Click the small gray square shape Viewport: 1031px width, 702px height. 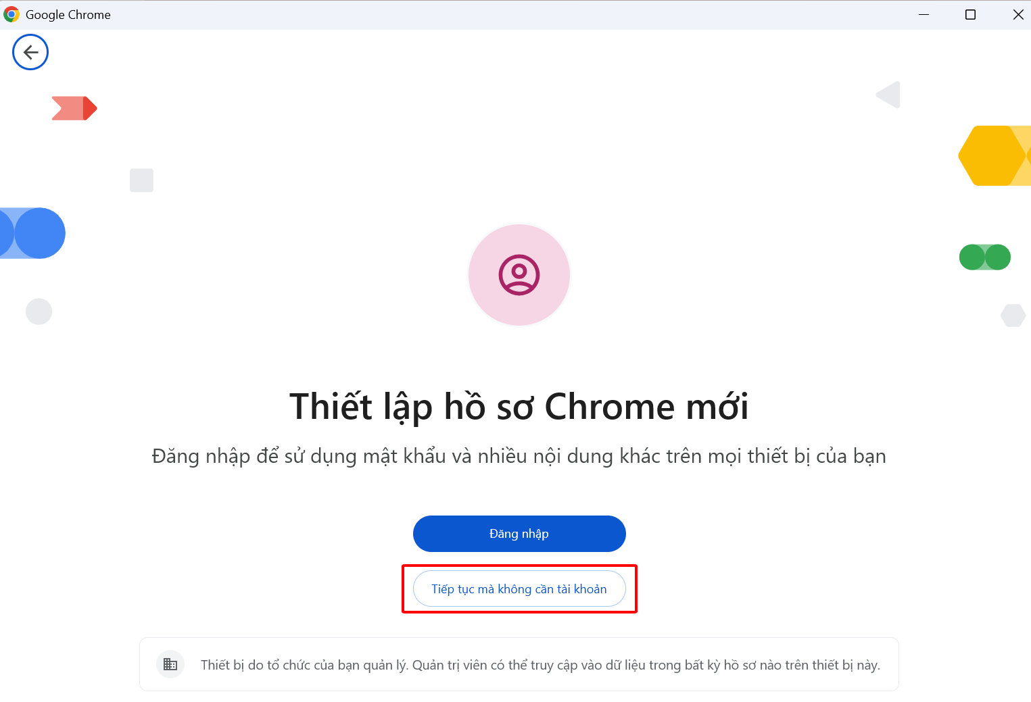click(x=141, y=180)
